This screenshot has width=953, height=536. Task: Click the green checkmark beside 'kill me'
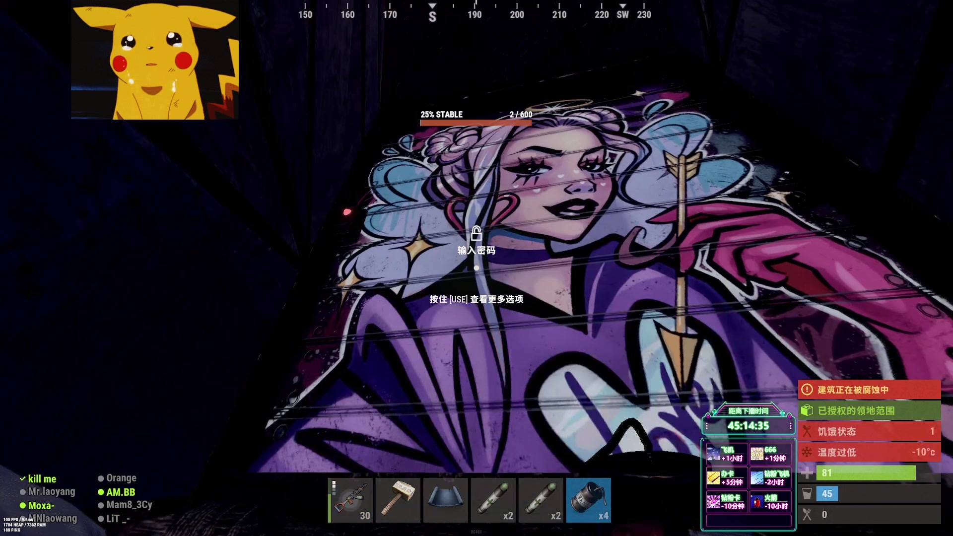pyautogui.click(x=22, y=479)
